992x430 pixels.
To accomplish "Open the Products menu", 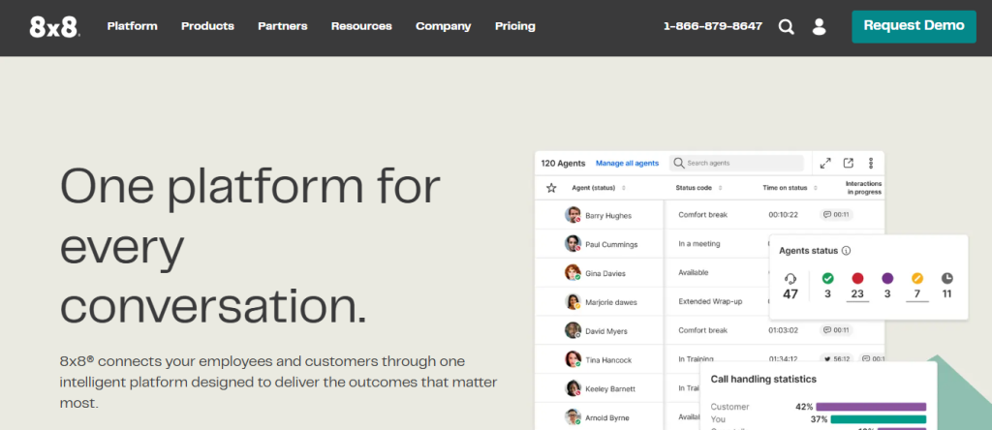I will pyautogui.click(x=207, y=26).
